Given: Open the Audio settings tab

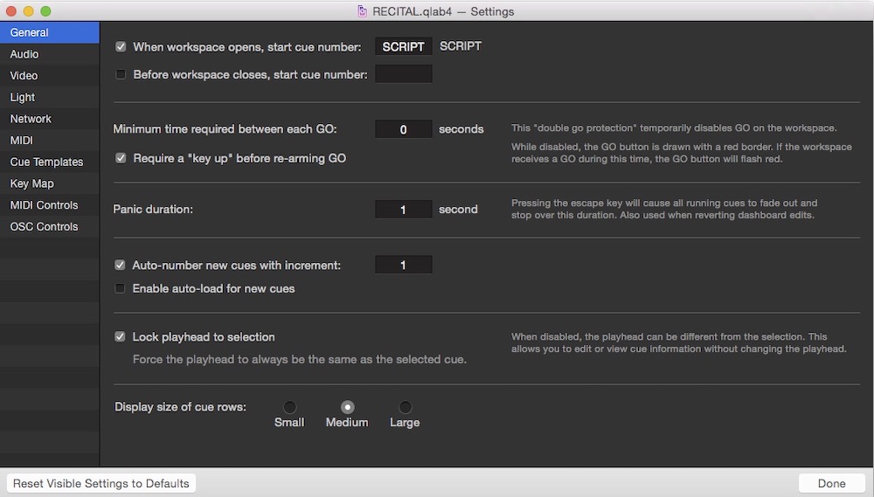Looking at the screenshot, I should coord(24,54).
